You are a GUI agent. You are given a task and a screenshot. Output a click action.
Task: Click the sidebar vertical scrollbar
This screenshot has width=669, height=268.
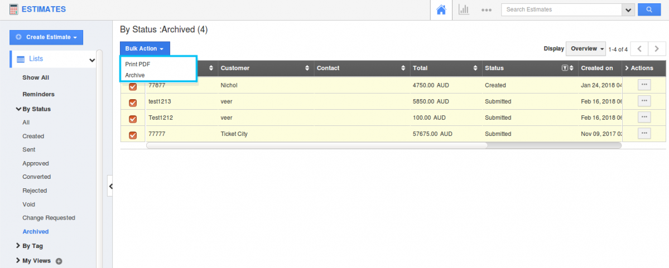pyautogui.click(x=99, y=158)
